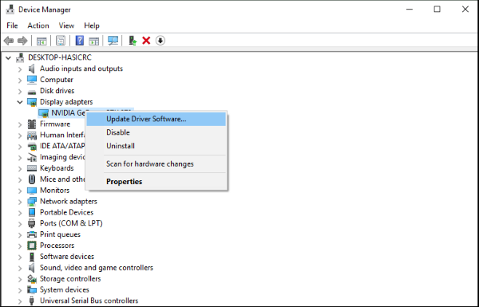Viewport: 479px width, 307px height.
Task: Select the Storage controllers label
Action: 70,278
